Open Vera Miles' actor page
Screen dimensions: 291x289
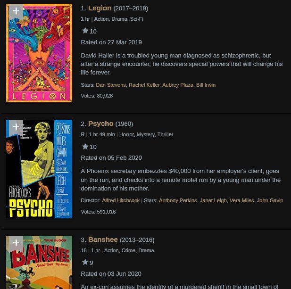[x=242, y=200]
